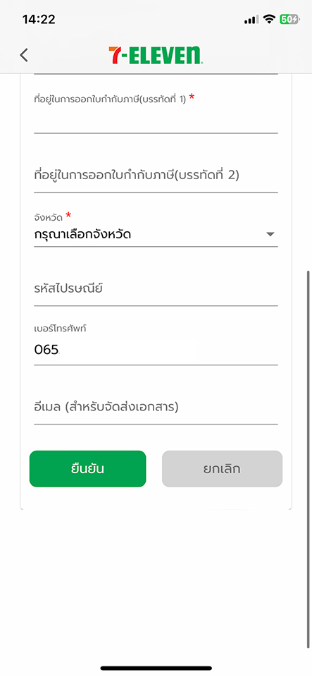Tap the 7-ELEVEN logo

coord(155,55)
